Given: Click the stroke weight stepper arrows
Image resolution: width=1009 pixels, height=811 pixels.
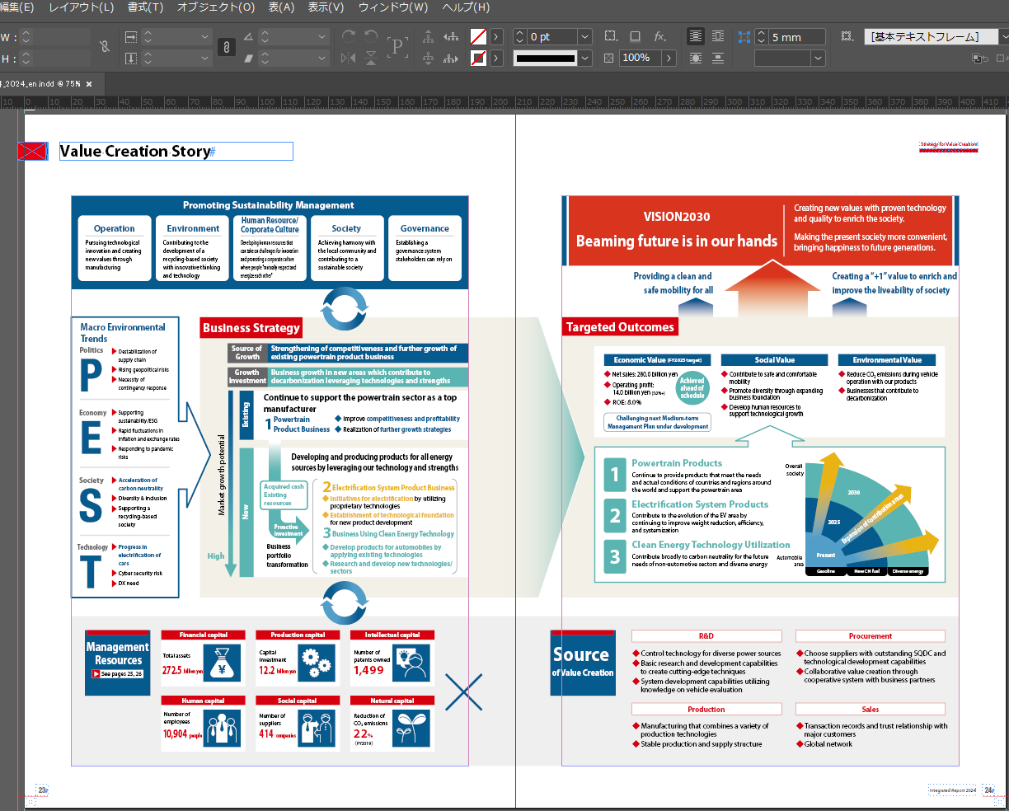Looking at the screenshot, I should click(519, 37).
